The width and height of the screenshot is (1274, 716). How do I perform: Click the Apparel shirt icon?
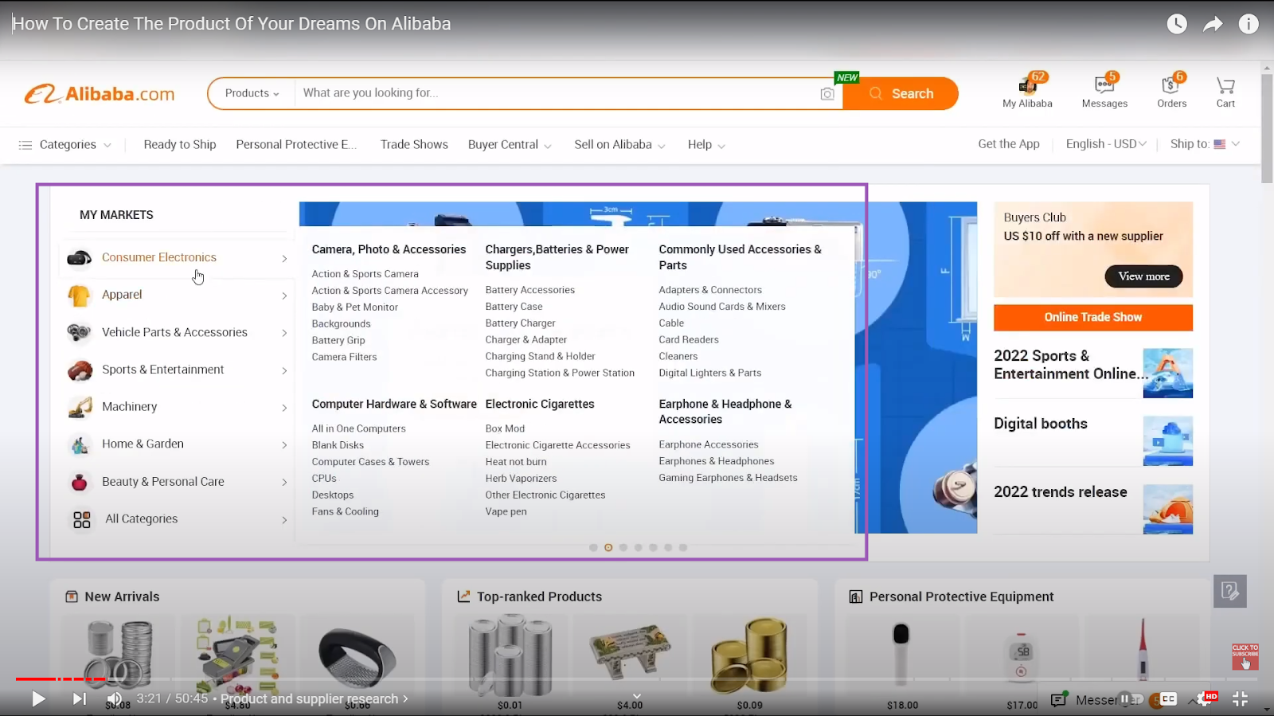[x=79, y=295]
